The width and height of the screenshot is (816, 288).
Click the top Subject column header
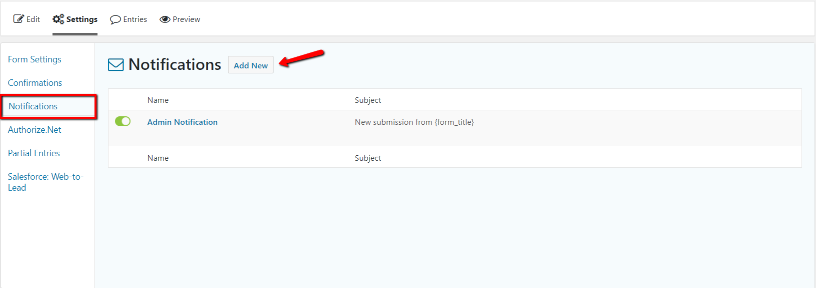pos(368,100)
